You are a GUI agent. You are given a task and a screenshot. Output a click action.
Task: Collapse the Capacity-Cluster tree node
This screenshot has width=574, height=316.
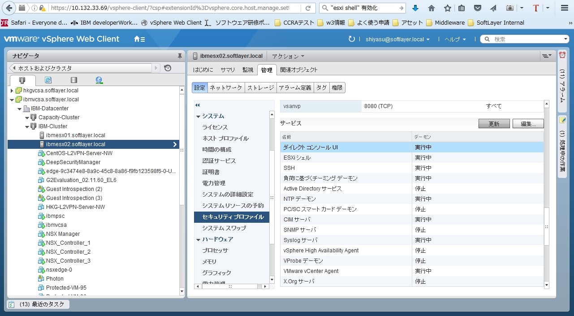(x=27, y=117)
